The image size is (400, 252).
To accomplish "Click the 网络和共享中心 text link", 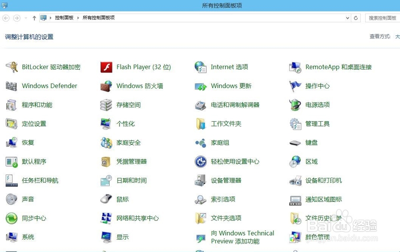I will tap(138, 218).
